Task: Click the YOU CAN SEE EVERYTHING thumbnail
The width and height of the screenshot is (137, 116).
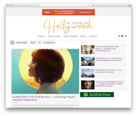Action: tap(88, 50)
